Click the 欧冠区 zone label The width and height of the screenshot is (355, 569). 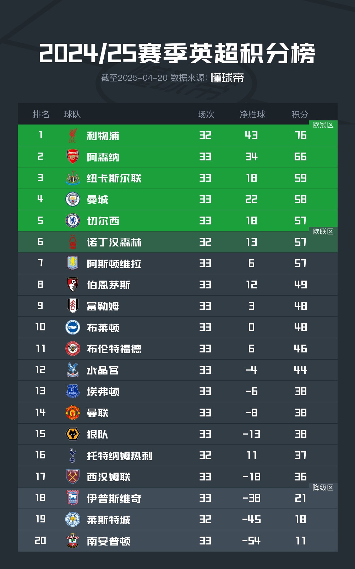(323, 125)
